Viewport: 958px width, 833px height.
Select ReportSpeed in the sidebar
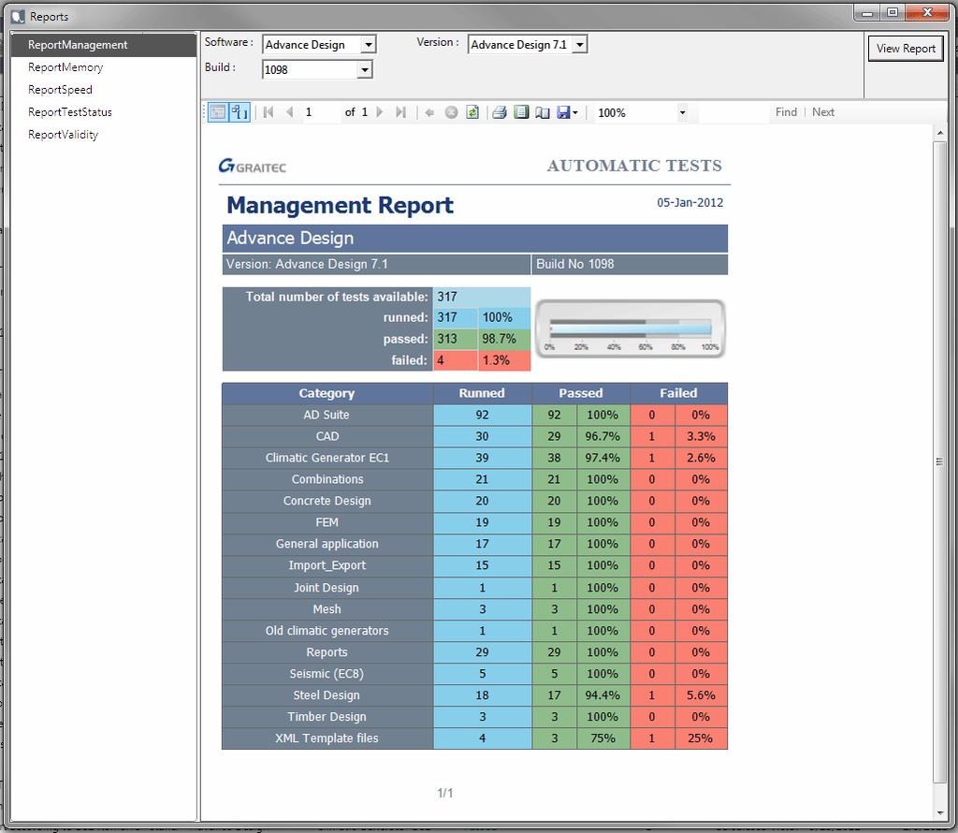60,90
